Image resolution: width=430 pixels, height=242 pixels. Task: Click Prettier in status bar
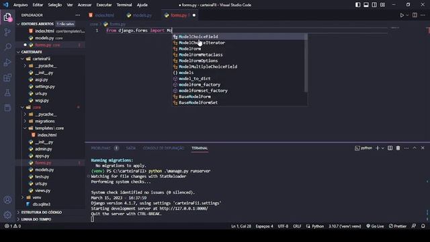tap(397, 226)
